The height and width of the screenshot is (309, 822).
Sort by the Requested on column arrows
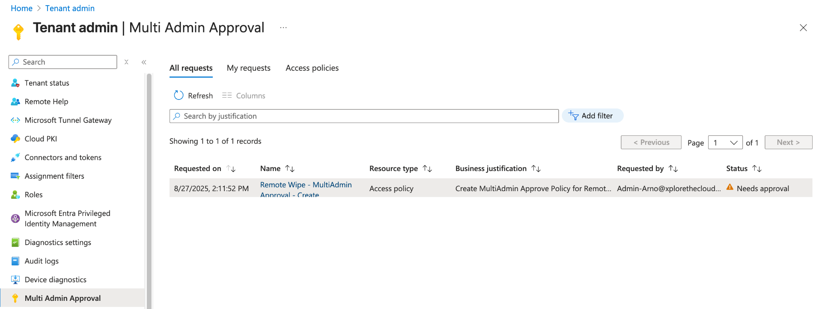click(x=231, y=169)
